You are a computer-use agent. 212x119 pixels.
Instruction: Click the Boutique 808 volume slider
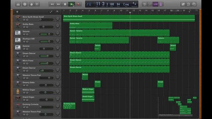coord(46,42)
